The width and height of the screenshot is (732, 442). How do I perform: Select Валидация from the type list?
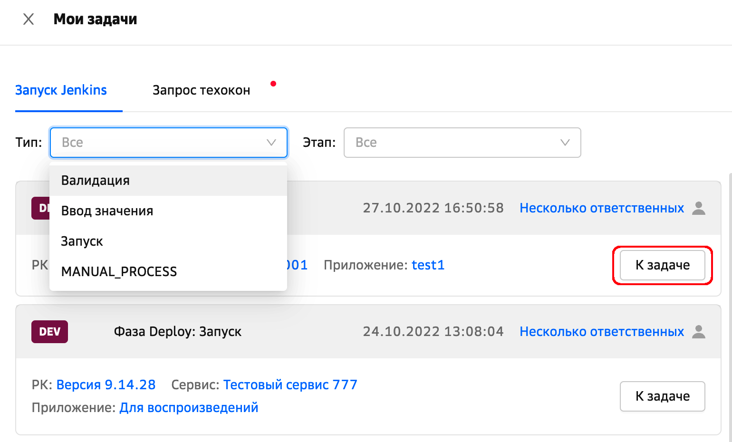[x=96, y=181]
